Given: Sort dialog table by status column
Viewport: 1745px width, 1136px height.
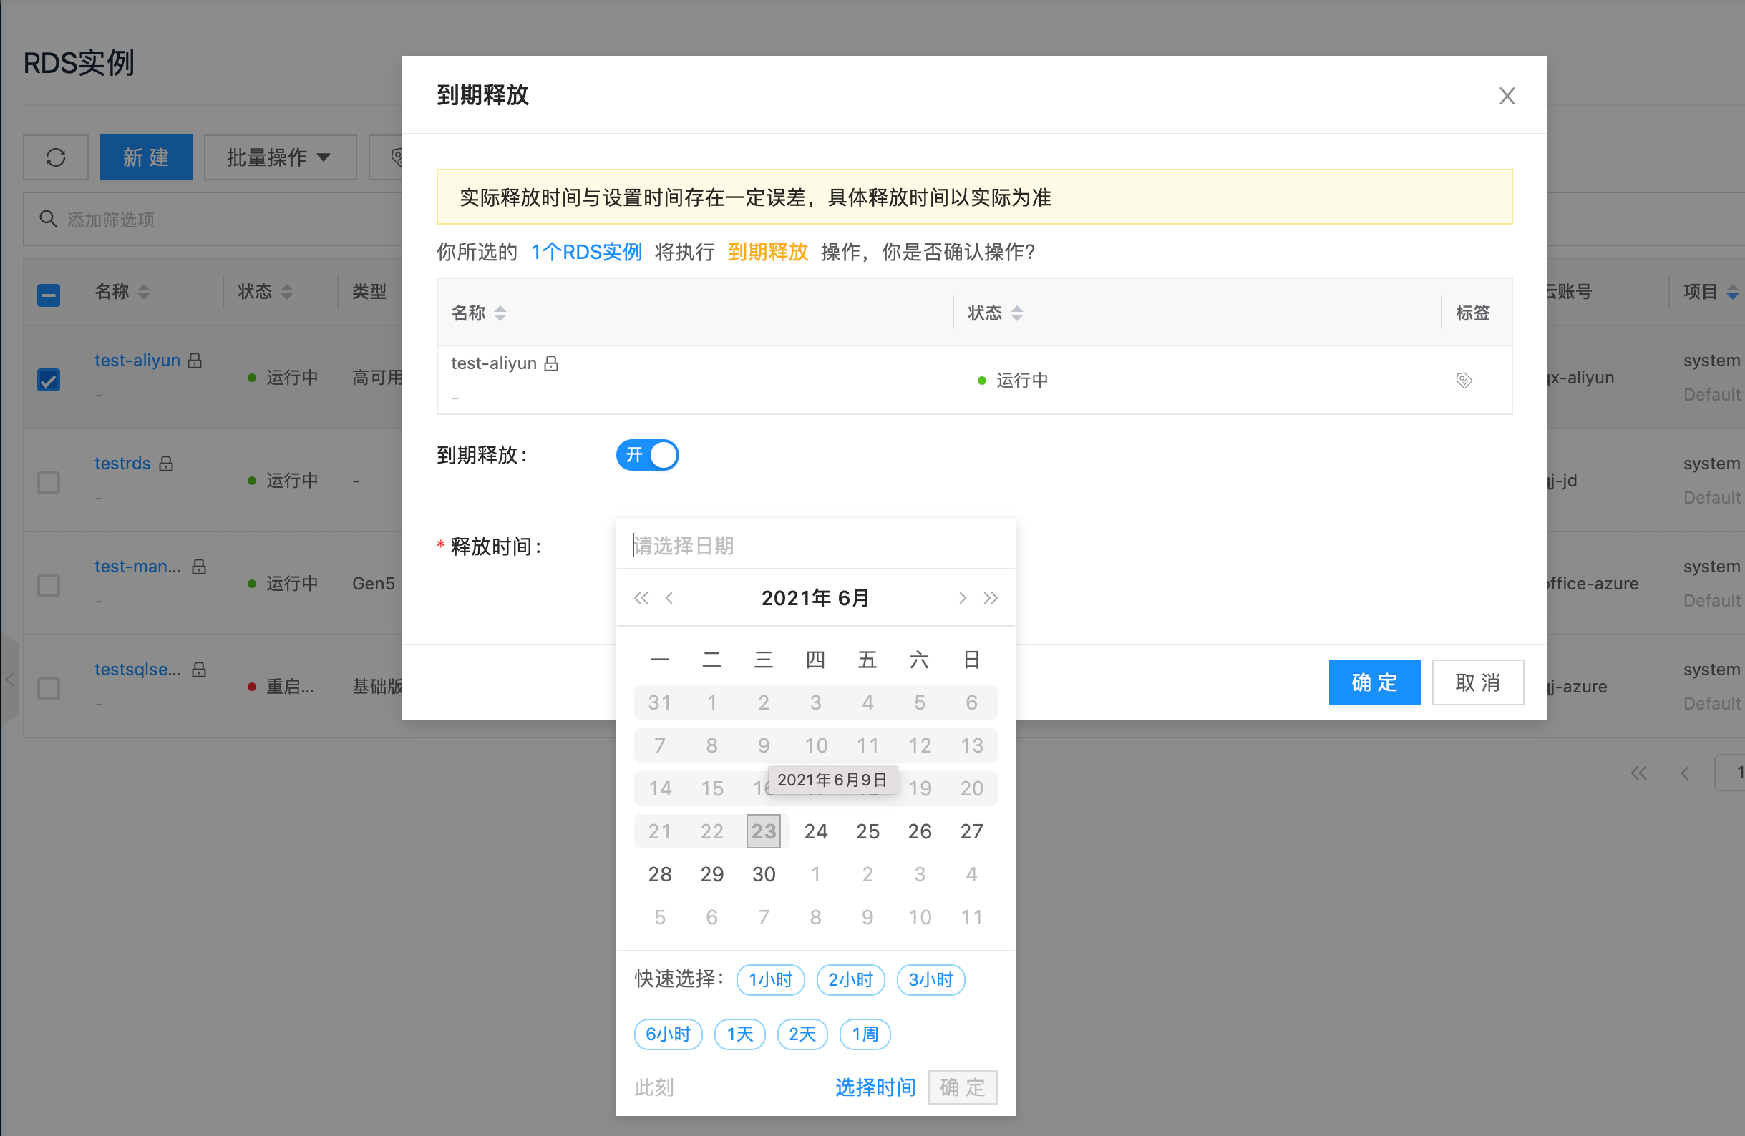Looking at the screenshot, I should click(1016, 313).
